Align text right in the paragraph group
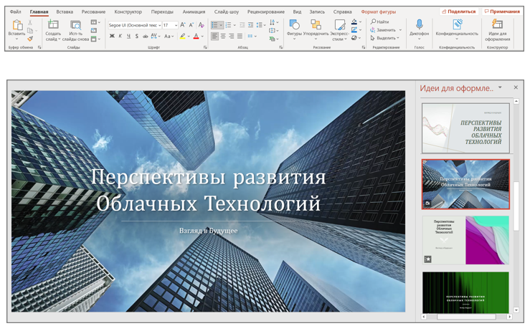 231,36
